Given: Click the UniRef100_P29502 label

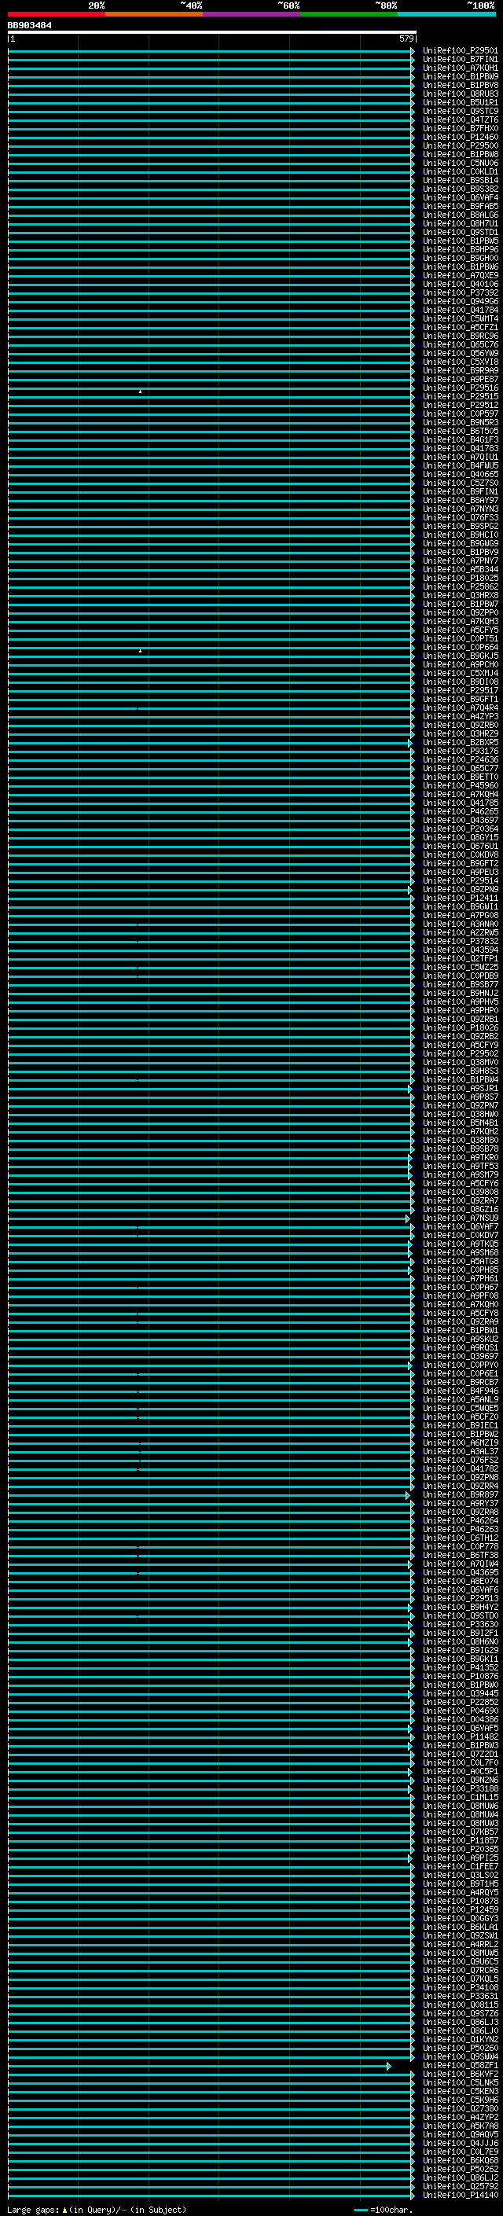Looking at the screenshot, I should click(x=460, y=1054).
